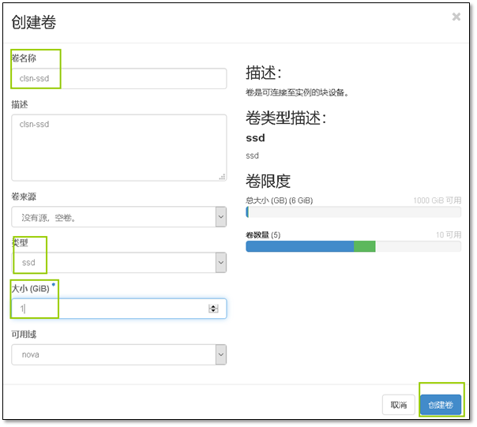Click the text 卷是可连接至实例的块设备。
The height and width of the screenshot is (427, 477).
pos(297,92)
